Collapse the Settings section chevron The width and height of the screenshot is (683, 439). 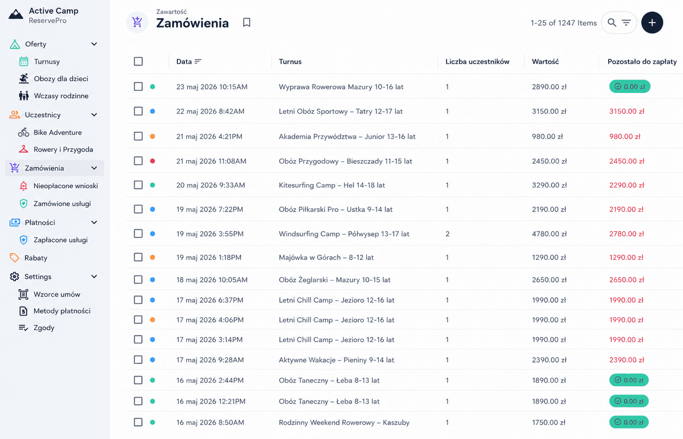point(94,277)
